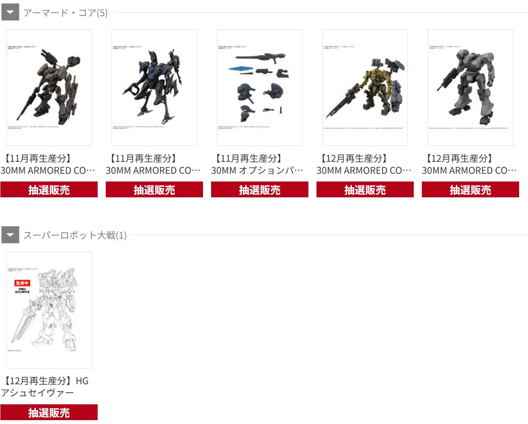Screen dimensions: 528x424
Task: Open the grey-brown armored core model thumbnail
Action: click(49, 88)
